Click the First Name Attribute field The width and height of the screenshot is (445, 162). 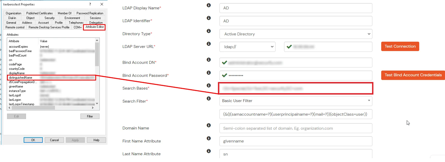[296, 141]
